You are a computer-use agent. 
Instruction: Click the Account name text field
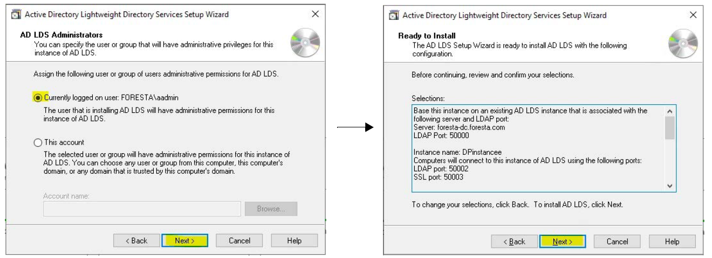[142, 209]
